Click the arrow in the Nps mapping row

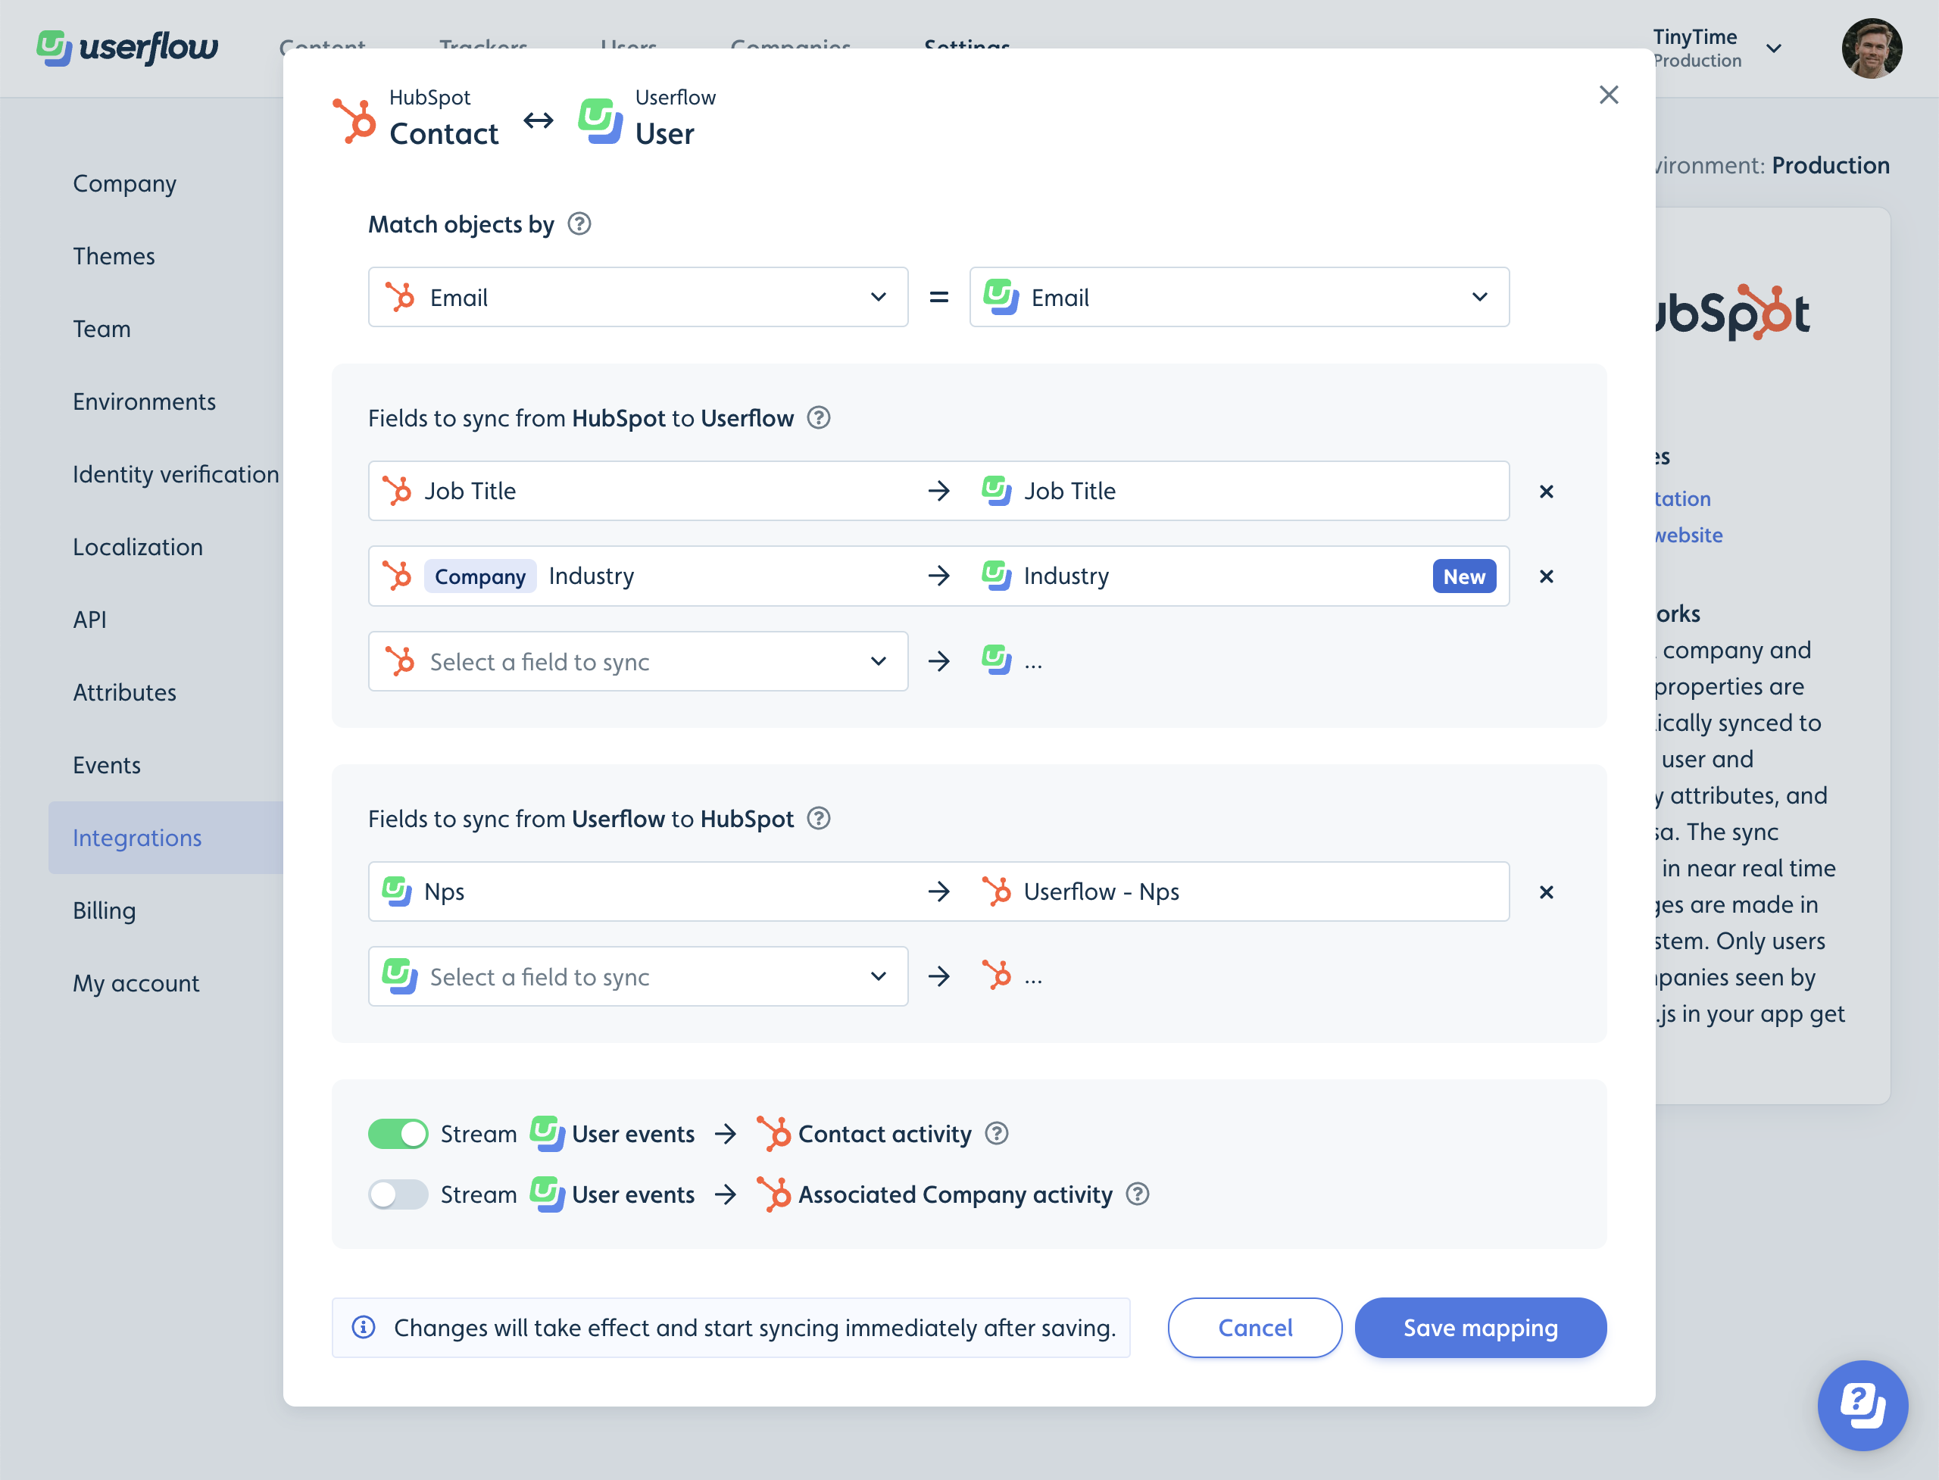[x=939, y=891]
